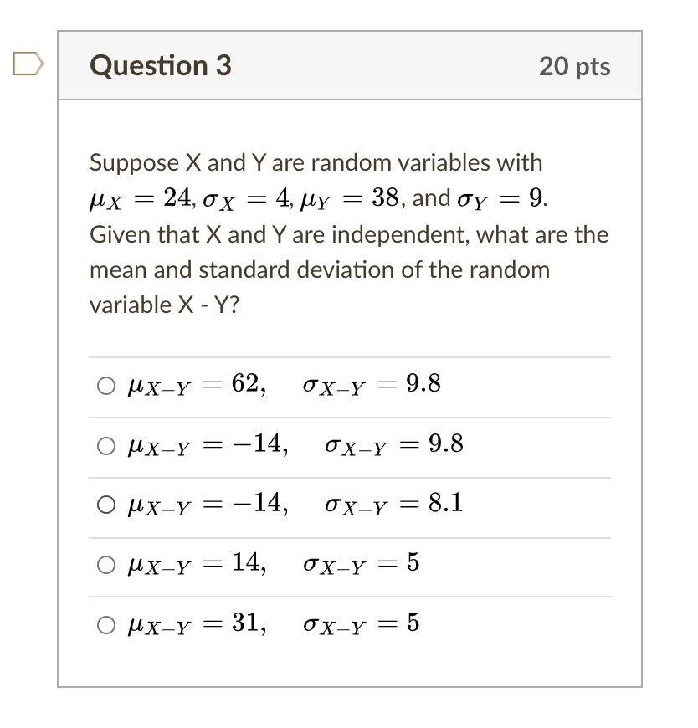The width and height of the screenshot is (698, 728).
Task: Click the σX−Y = 9.8 text in second option
Action: tap(394, 445)
